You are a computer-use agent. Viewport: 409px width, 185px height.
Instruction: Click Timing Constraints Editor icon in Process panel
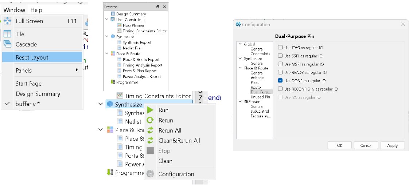[120, 31]
